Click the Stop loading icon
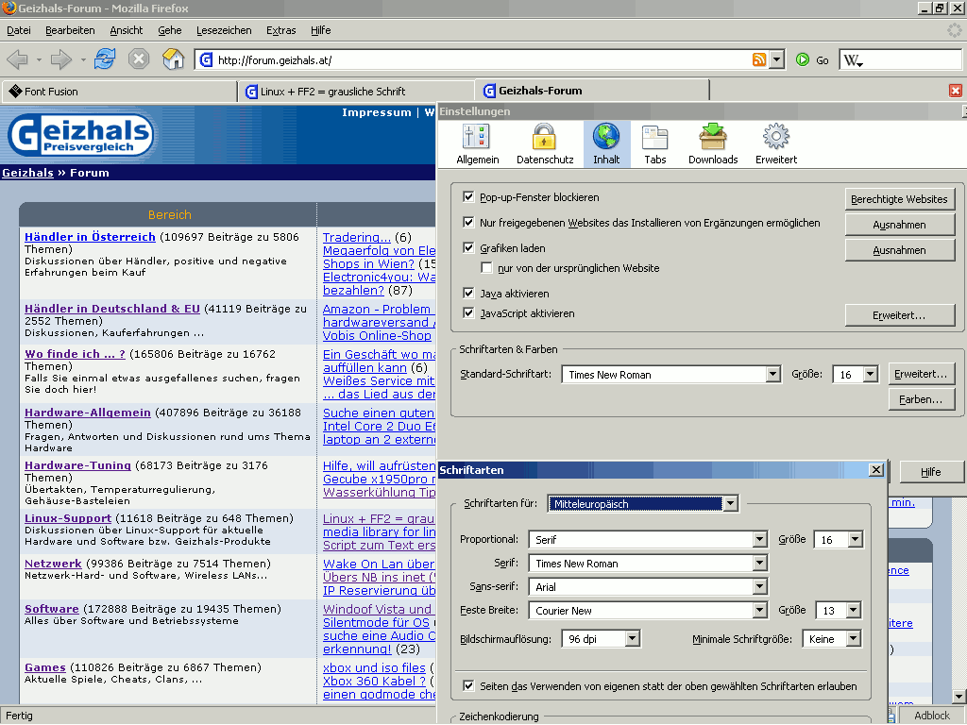Screen dimensions: 967x725 point(139,59)
